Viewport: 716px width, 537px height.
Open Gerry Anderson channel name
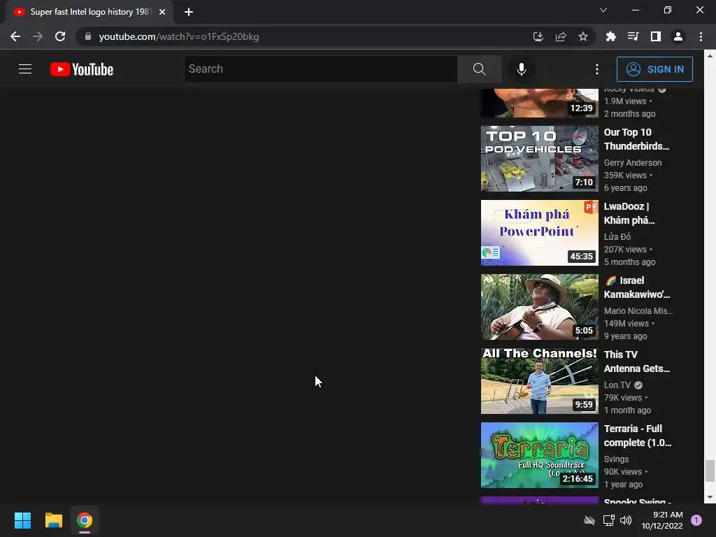[x=632, y=162]
